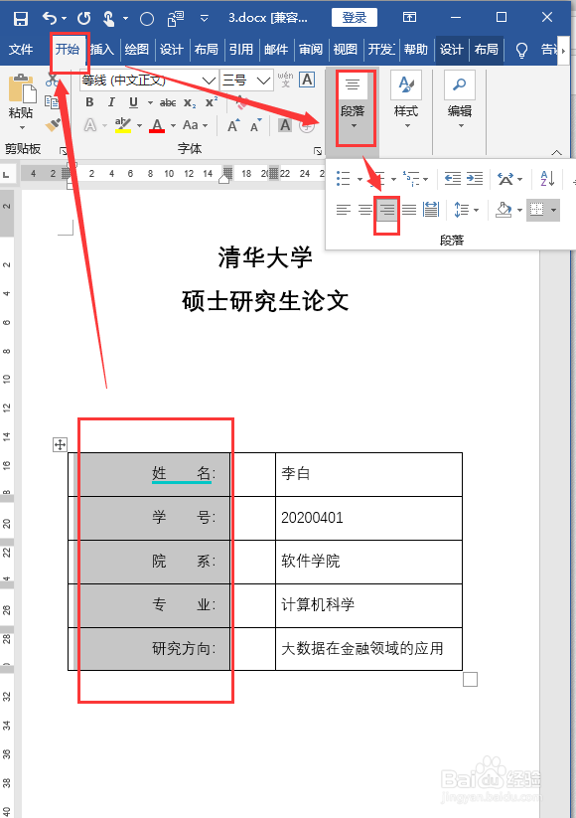Open Asian layout A dropdown
576x818 pixels.
point(509,179)
